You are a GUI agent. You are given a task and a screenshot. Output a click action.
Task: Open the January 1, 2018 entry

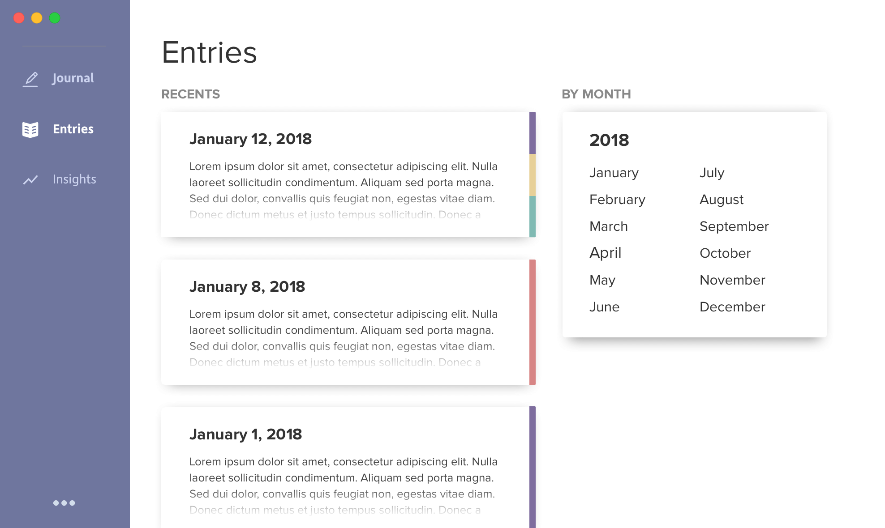point(345,467)
